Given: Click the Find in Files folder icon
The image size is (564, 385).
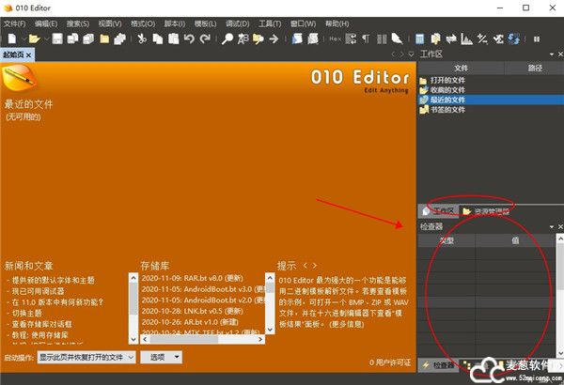Looking at the screenshot, I should pos(258,38).
